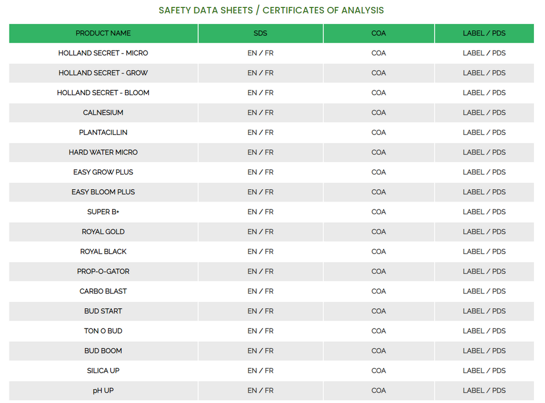
Task: Click the PRODUCT NAME column header
Action: (103, 33)
